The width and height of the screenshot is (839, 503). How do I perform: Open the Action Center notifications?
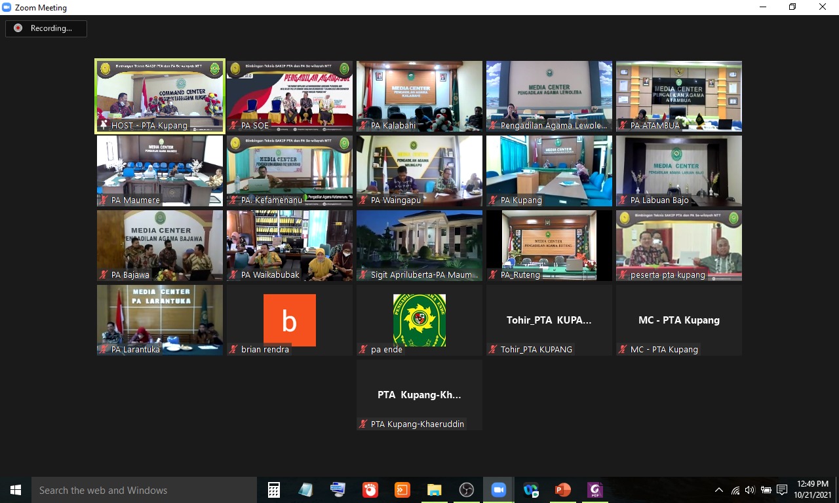[x=781, y=490]
